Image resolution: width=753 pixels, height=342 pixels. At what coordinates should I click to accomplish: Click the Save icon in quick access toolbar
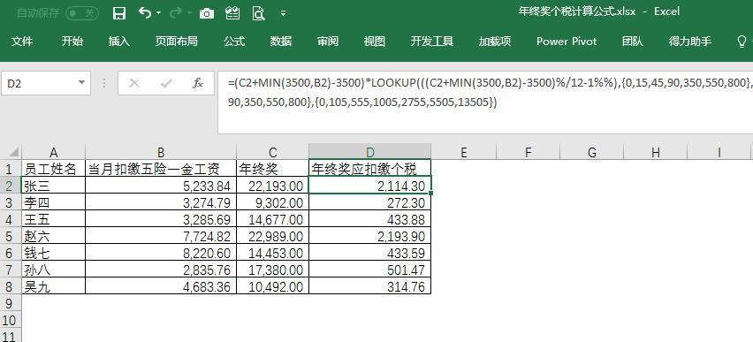tap(119, 13)
